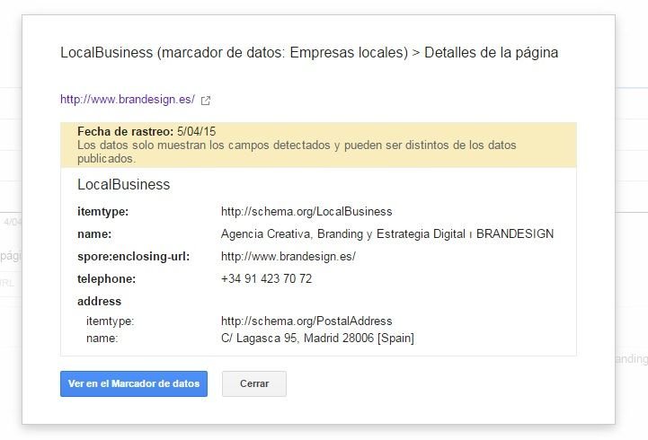Viewport: 648px width, 440px height.
Task: Click the schema.org/LocalBusiness itemtype value
Action: click(306, 212)
